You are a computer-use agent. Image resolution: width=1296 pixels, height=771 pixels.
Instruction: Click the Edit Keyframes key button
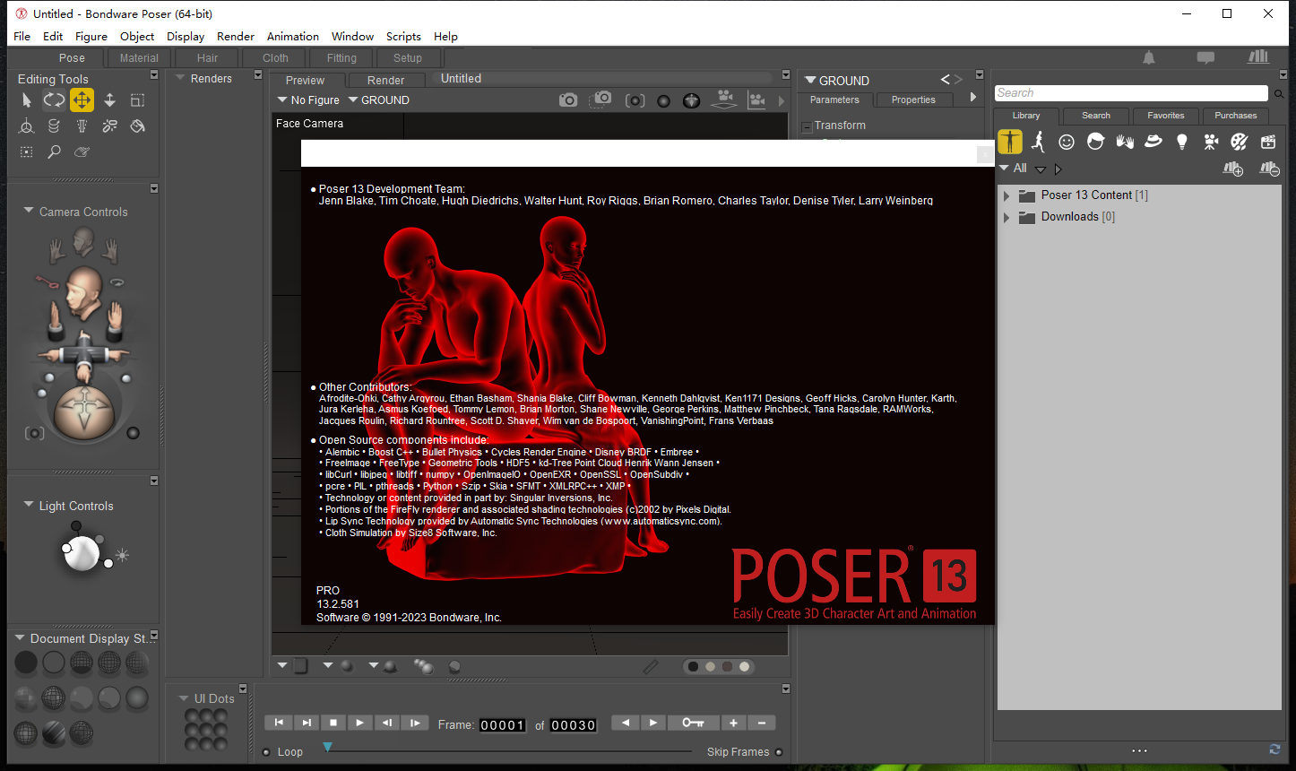tap(693, 723)
